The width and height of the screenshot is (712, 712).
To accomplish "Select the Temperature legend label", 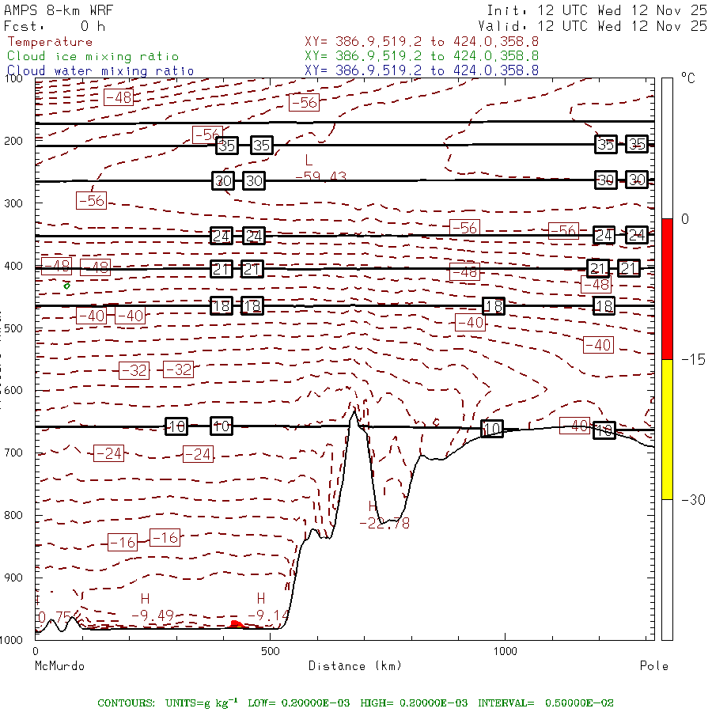I will pos(49,42).
